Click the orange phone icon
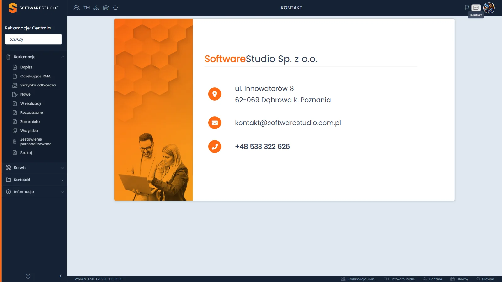Viewport: 502px width, 282px height. [215, 146]
